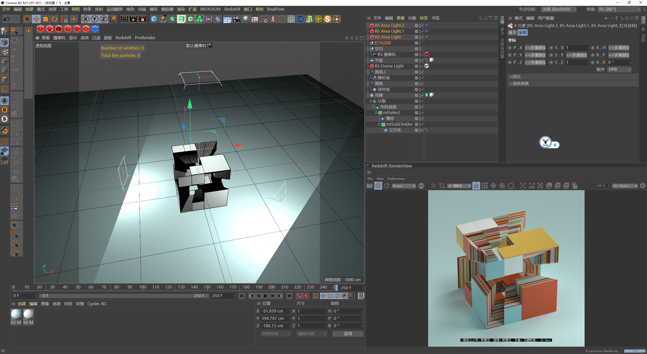Screen dimensions: 647x354
Task: Click the Camera object toolbar icon
Action: point(236,19)
